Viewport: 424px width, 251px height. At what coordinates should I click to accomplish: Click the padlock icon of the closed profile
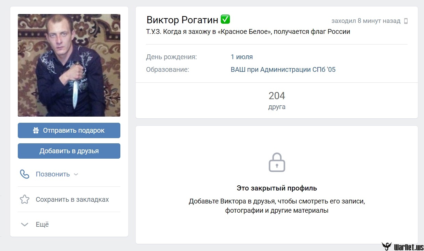[277, 162]
